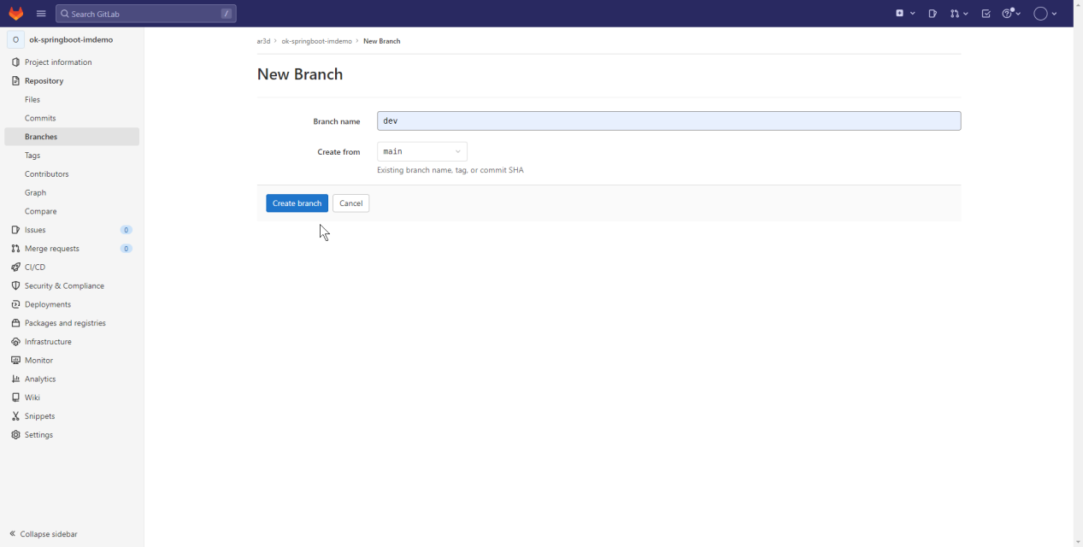Focus the Branch name input field
The height and width of the screenshot is (547, 1083).
coord(668,121)
